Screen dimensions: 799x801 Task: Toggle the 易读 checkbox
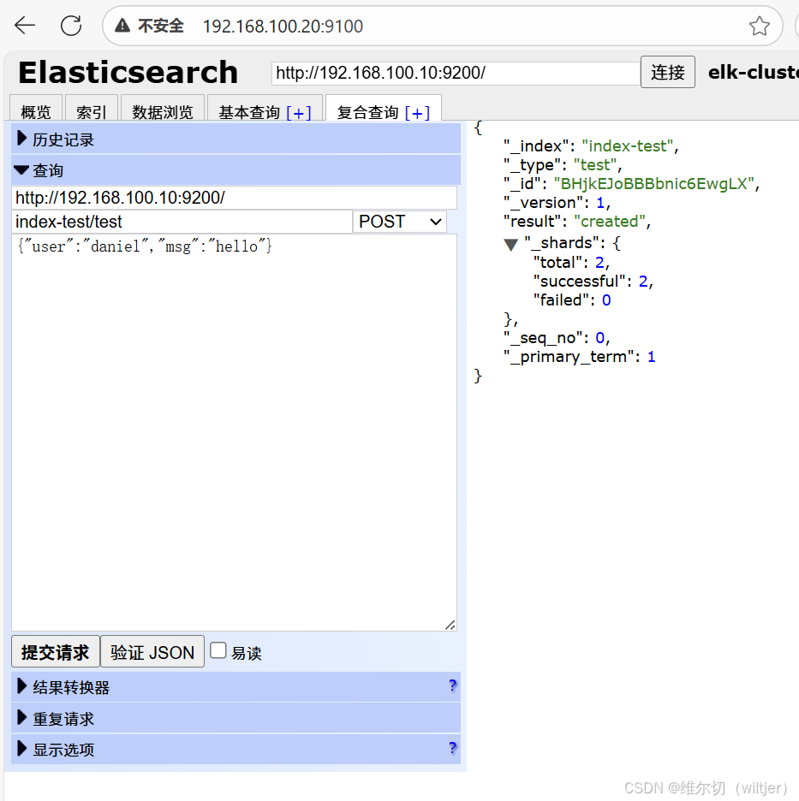[x=218, y=650]
